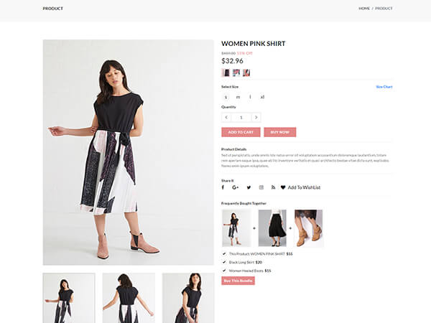Click the quantity input field
This screenshot has width=431, height=323.
click(241, 117)
